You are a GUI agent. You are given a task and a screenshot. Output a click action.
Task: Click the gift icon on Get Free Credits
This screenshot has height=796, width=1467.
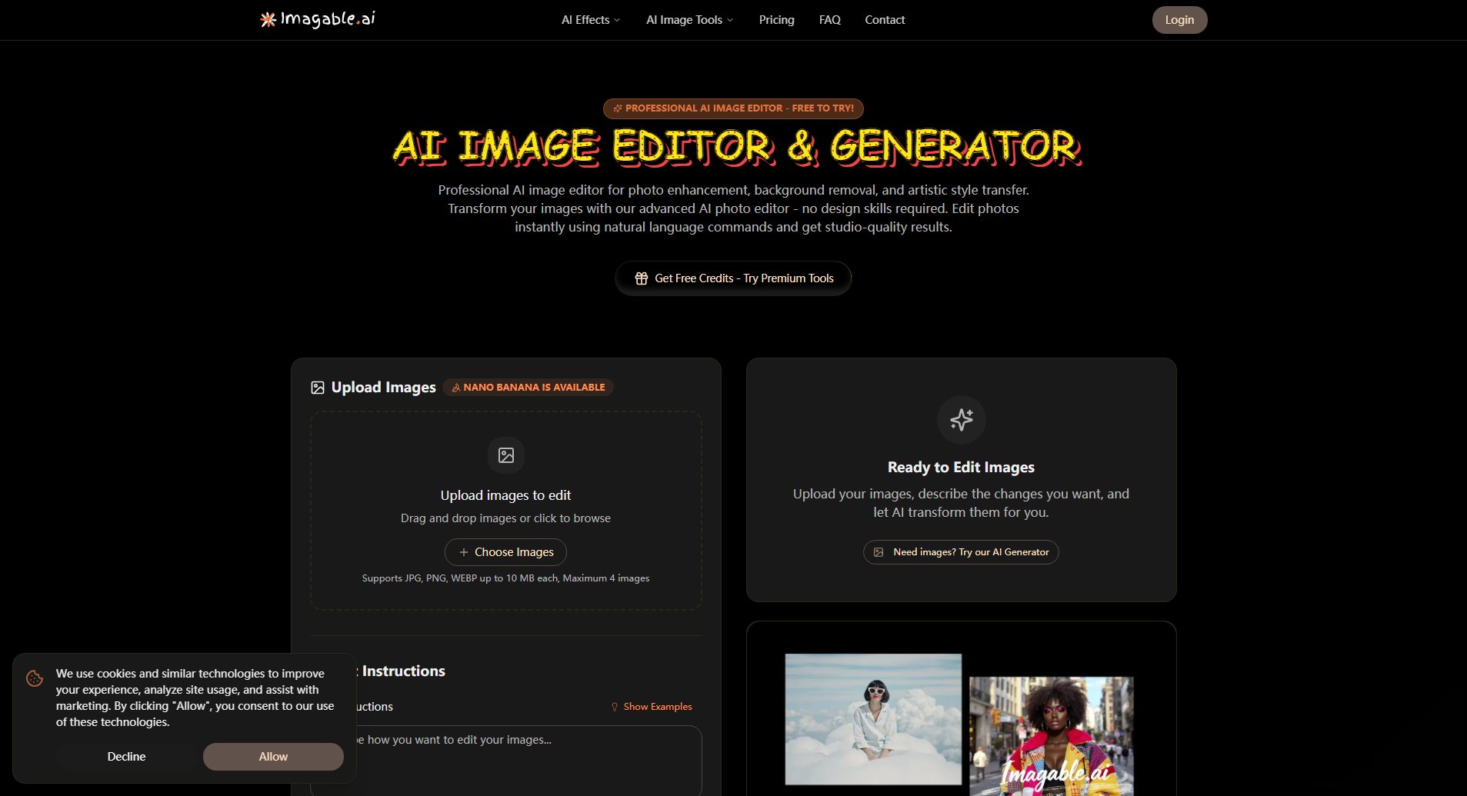click(x=642, y=278)
